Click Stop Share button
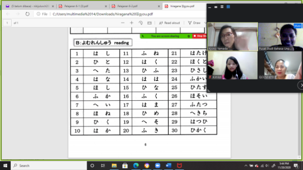This screenshot has height=170, width=303. click(200, 36)
